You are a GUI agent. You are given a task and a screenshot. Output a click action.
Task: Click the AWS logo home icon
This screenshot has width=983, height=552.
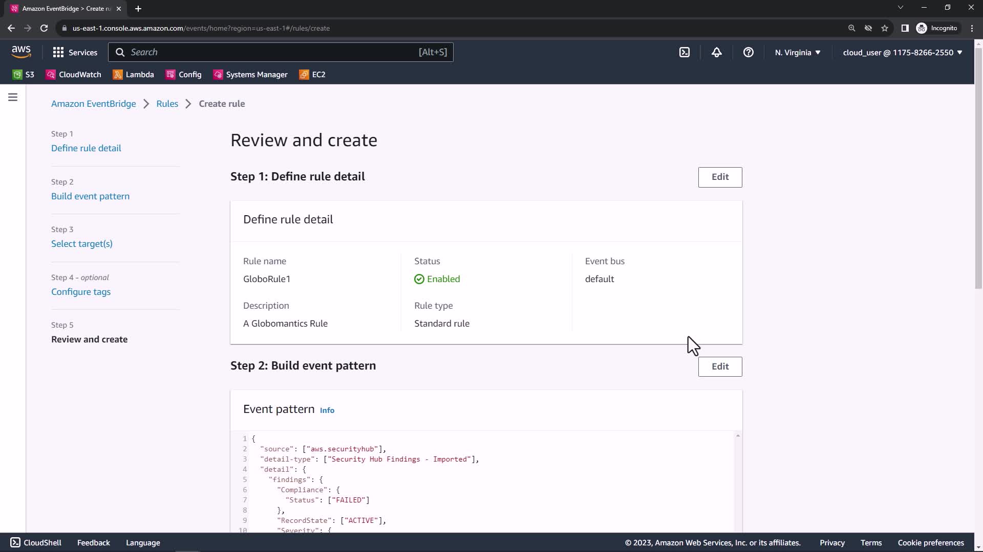click(x=21, y=52)
